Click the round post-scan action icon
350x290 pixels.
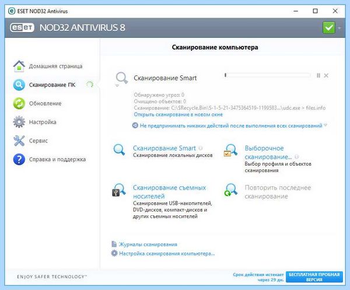point(135,125)
